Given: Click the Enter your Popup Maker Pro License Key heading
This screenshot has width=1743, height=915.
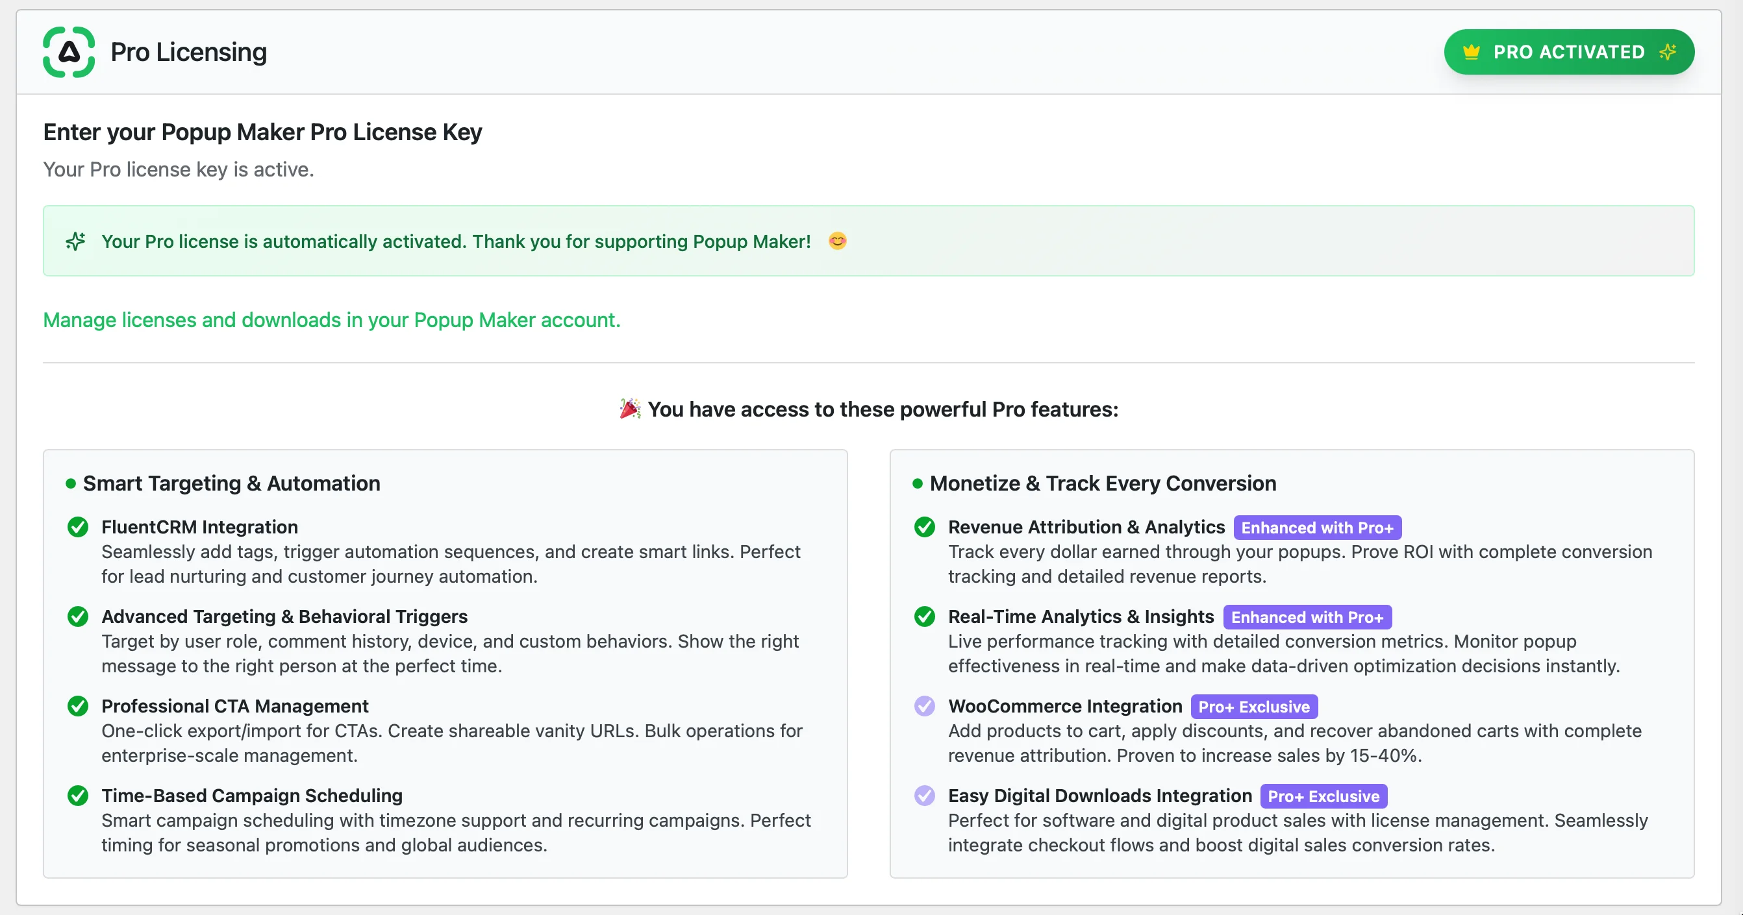Looking at the screenshot, I should pos(262,132).
